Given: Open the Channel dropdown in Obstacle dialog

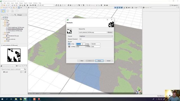Looking at the screenshot, I should [x=96, y=36].
